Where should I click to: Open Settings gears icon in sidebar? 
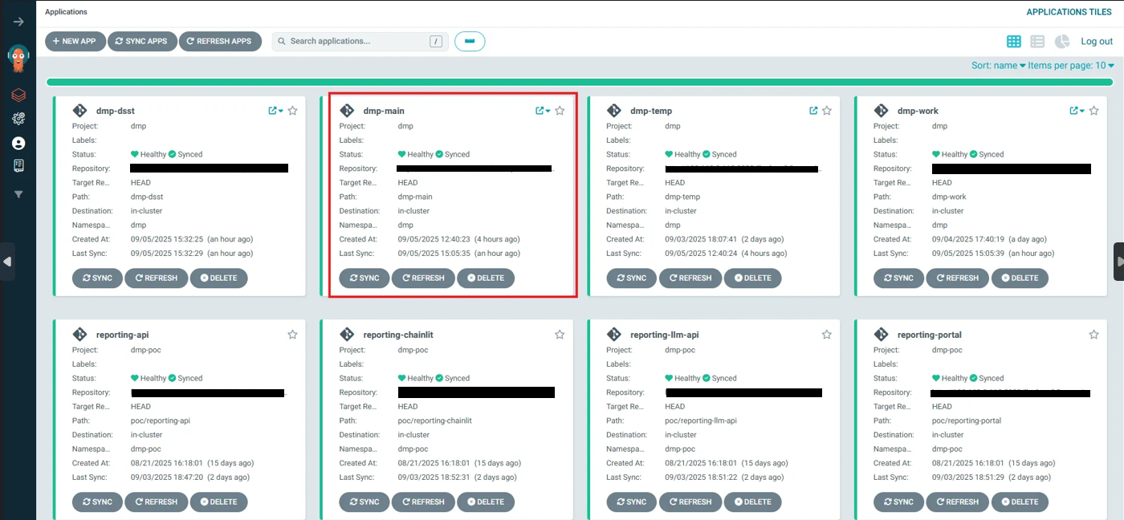tap(18, 119)
